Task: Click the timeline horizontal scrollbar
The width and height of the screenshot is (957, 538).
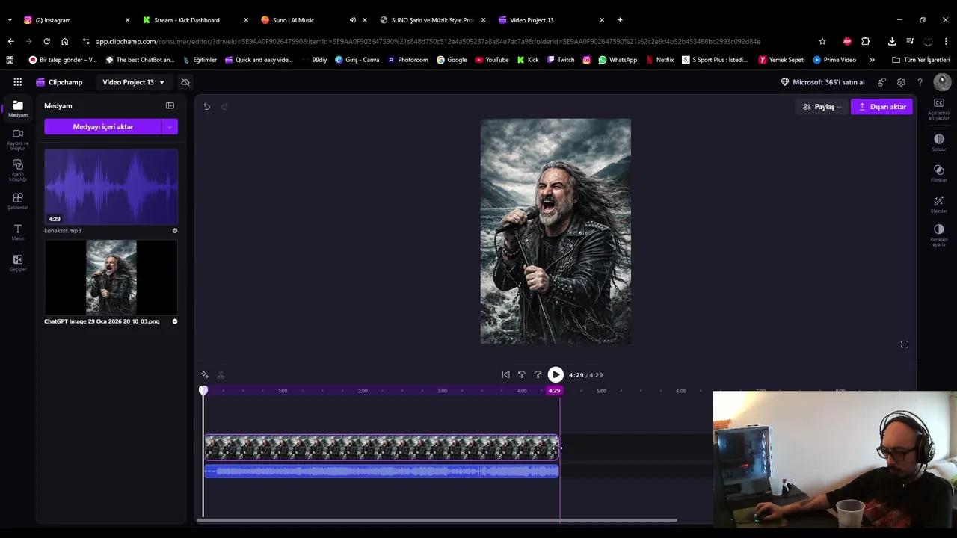Action: pos(437,520)
